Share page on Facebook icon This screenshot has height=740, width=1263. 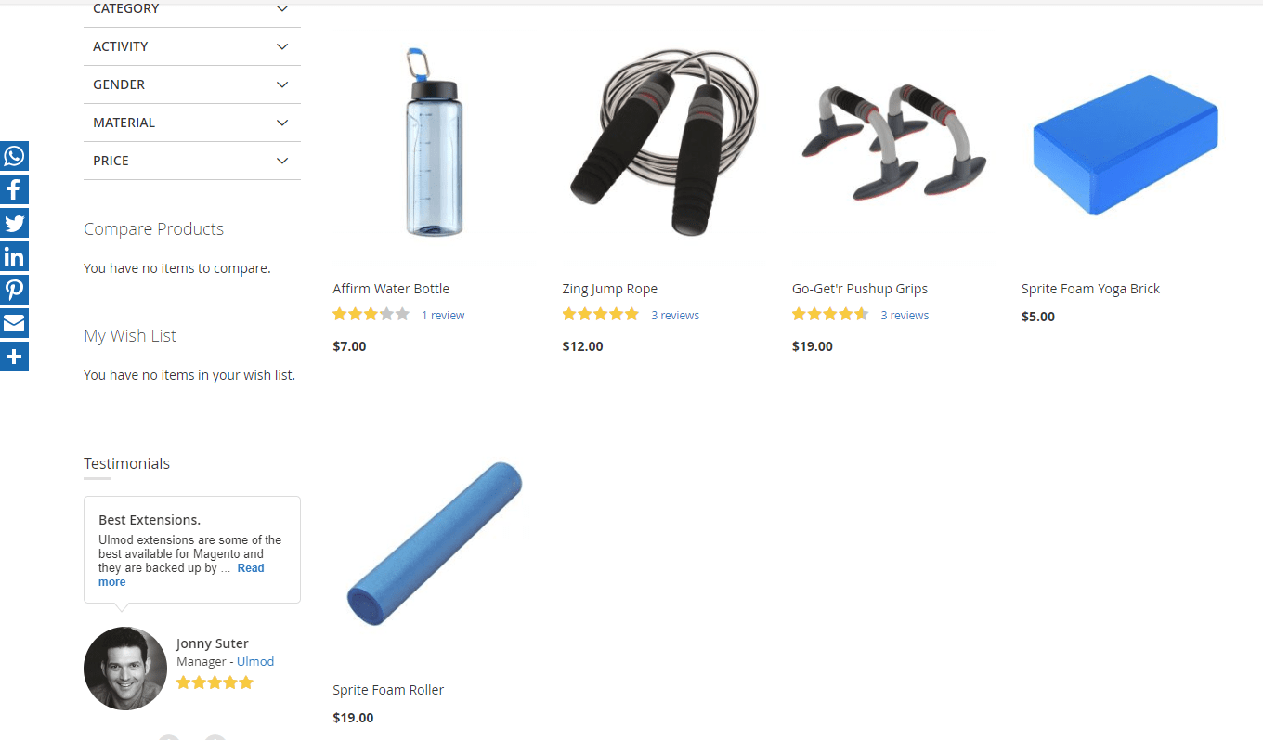[x=14, y=189]
